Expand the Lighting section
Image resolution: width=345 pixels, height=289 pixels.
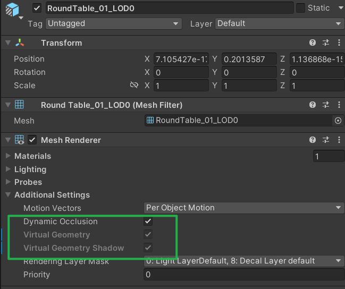(x=8, y=169)
